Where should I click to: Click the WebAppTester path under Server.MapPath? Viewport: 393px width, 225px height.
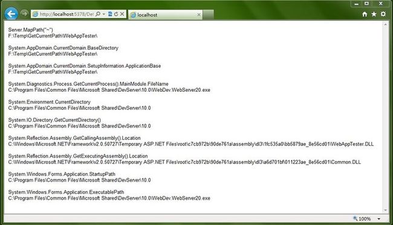click(x=53, y=36)
